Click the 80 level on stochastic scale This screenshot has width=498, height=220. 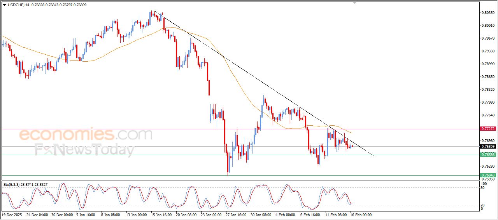point(483,188)
